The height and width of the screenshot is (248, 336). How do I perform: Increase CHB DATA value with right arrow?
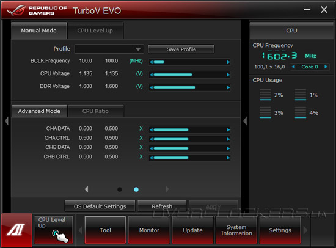coord(228,148)
